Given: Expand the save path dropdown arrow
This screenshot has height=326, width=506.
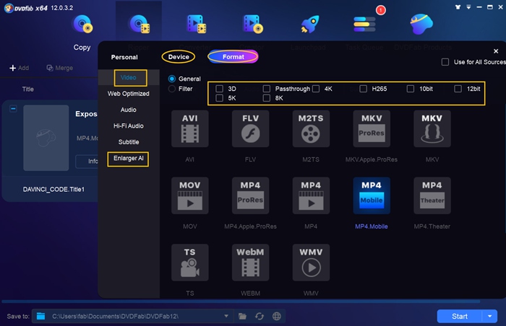Looking at the screenshot, I should 226,316.
